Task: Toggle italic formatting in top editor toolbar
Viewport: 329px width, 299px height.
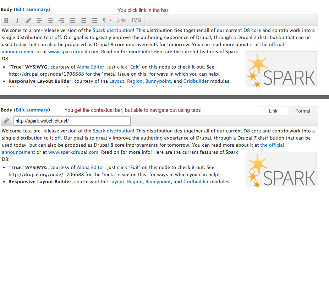Action: coord(17,20)
